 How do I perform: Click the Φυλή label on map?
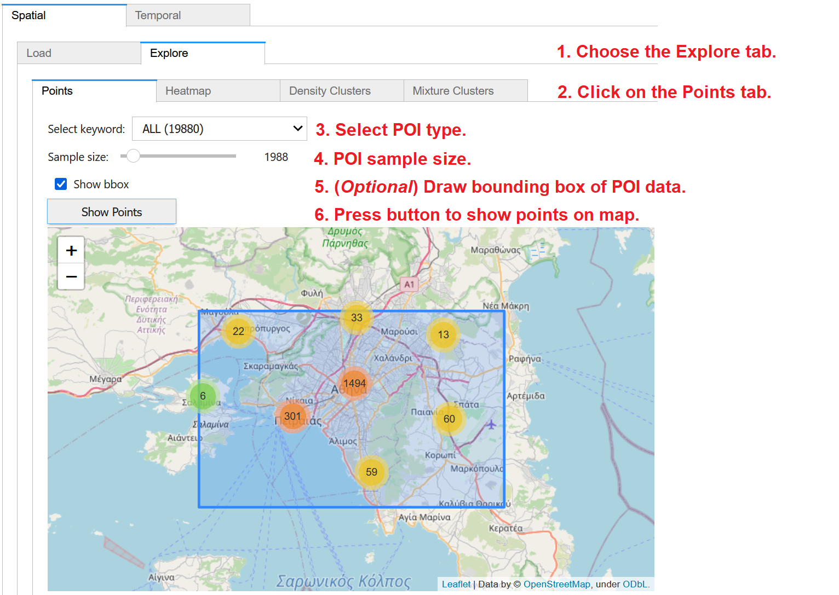coord(312,293)
